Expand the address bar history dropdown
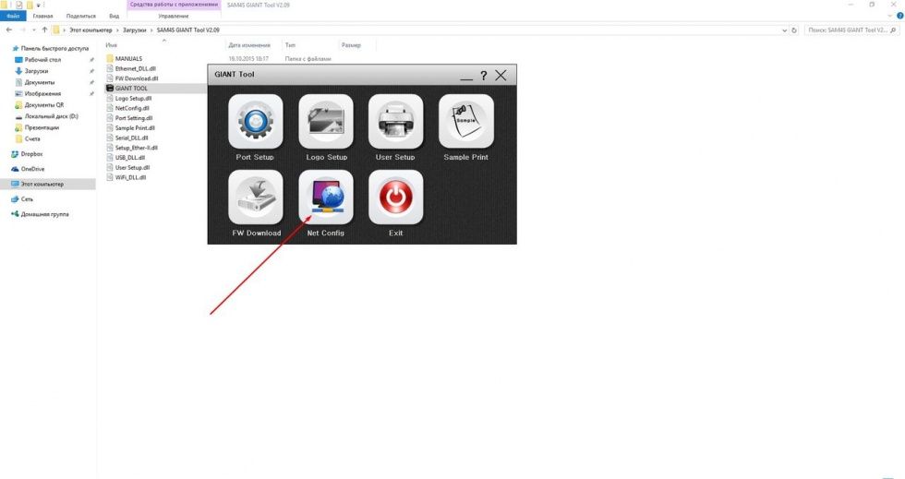 pos(784,30)
